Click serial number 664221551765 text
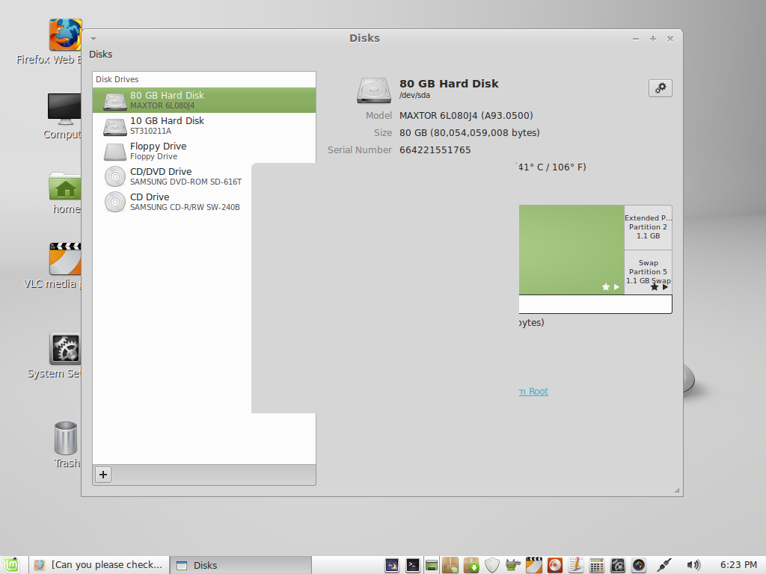The image size is (766, 574). point(435,150)
